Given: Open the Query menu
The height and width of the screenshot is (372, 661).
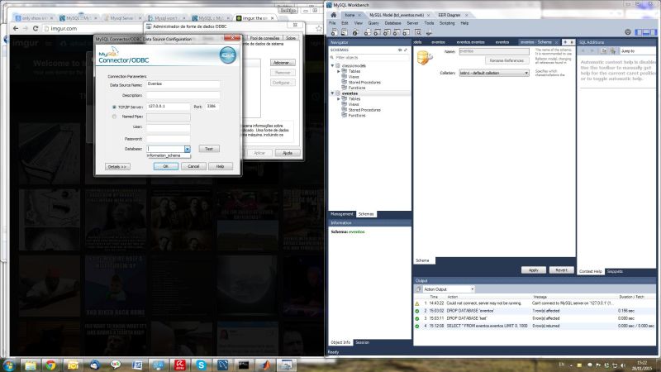Looking at the screenshot, I should click(x=373, y=23).
